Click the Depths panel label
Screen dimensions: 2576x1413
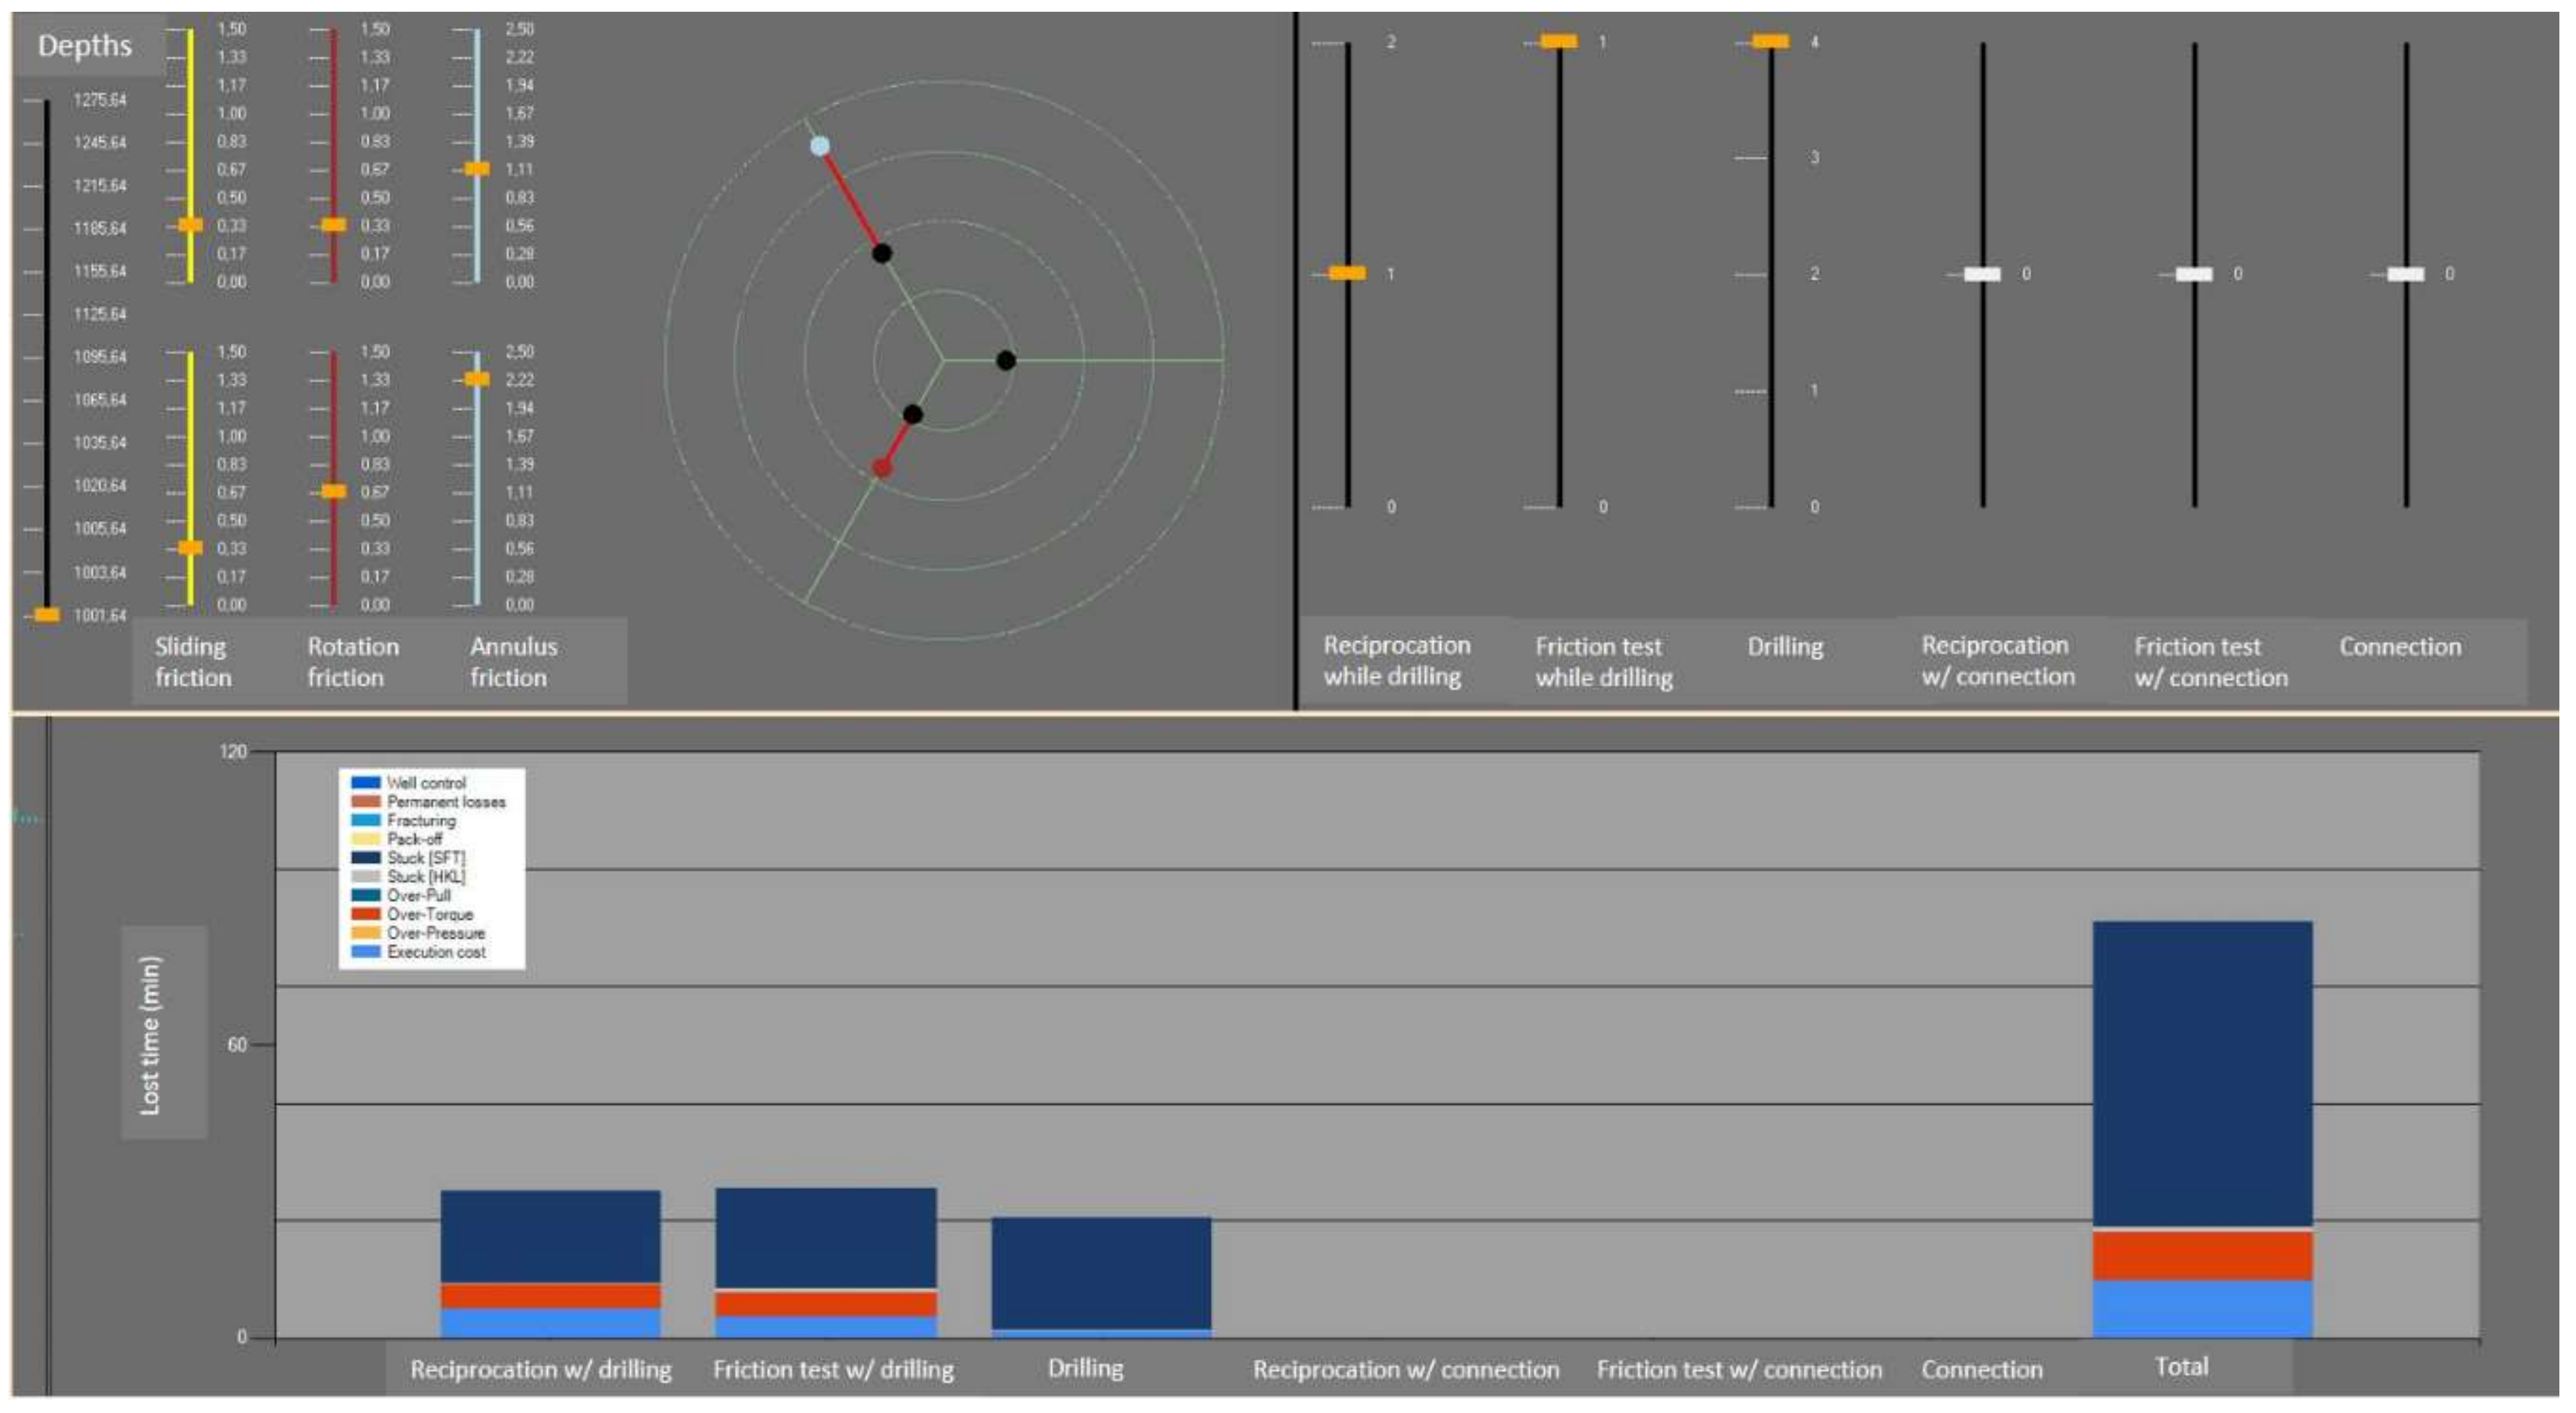85,46
